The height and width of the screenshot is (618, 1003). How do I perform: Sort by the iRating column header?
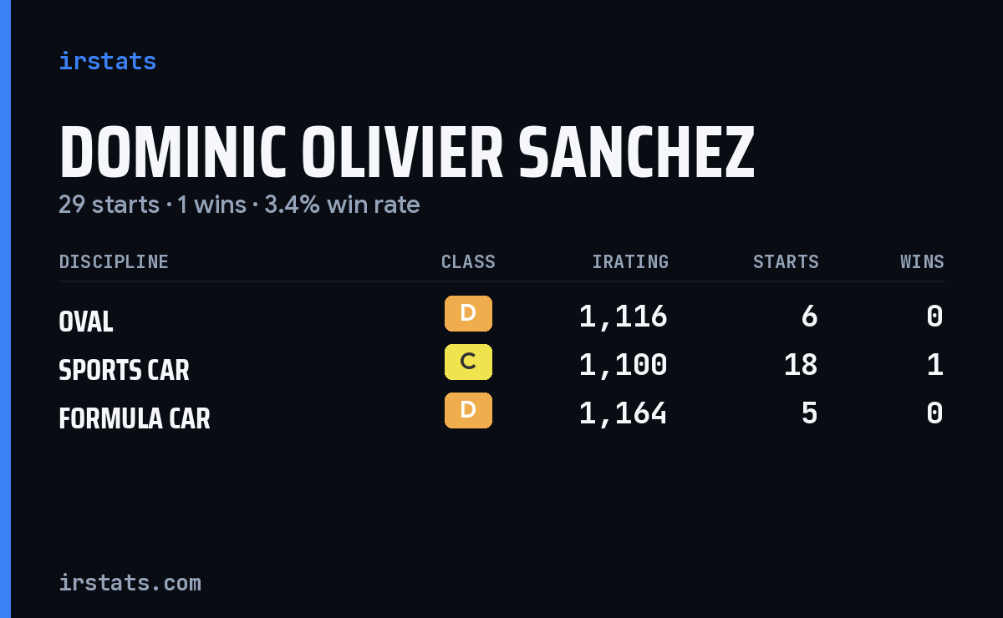[630, 261]
